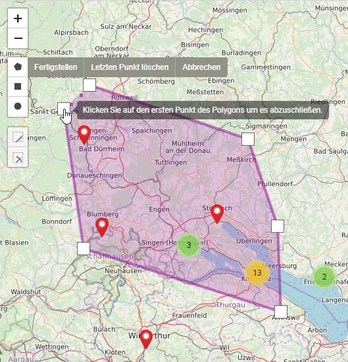Click Letzten Punkt löschen
Image resolution: width=348 pixels, height=362 pixels.
click(130, 67)
